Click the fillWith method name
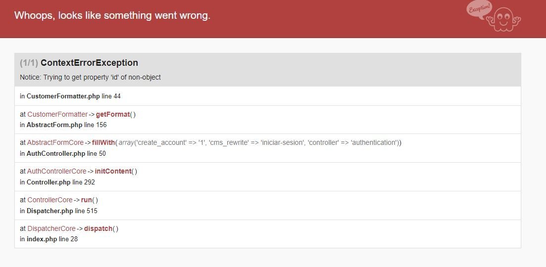 pyautogui.click(x=103, y=142)
